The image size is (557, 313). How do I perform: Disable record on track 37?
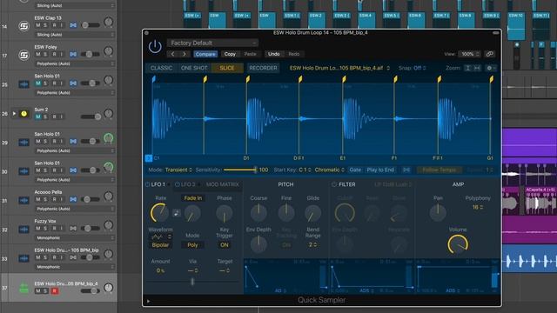click(54, 291)
